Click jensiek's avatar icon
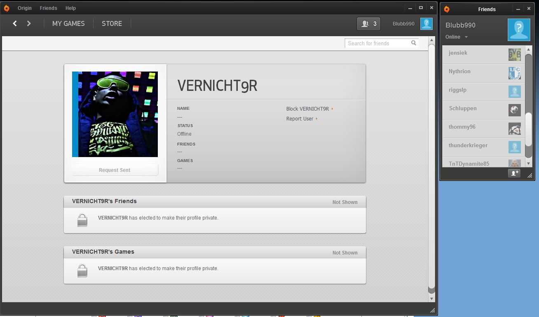 (x=515, y=55)
